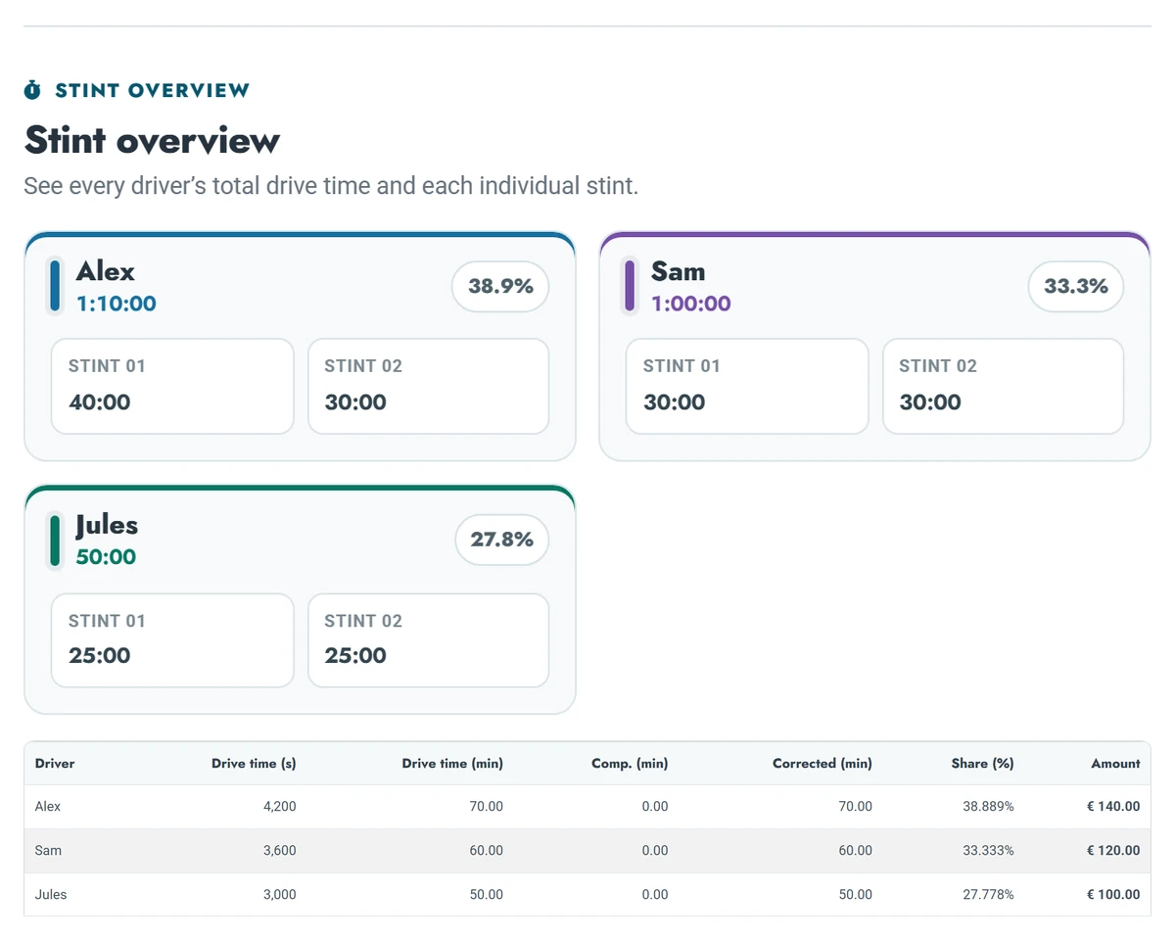Viewport: 1175px width, 941px height.
Task: Click the 3,000 seconds cell
Action: [280, 895]
